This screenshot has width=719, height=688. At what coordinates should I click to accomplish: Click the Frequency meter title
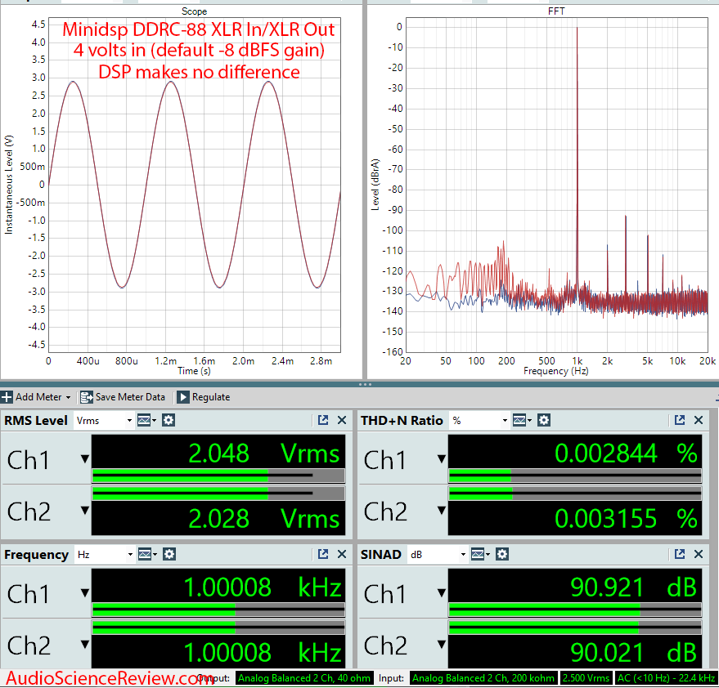pyautogui.click(x=36, y=555)
